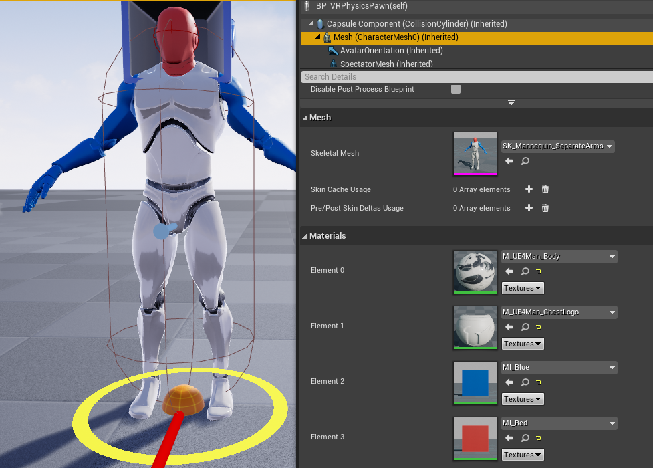
Task: Click the Skin Cache Usage property label
Action: [x=341, y=189]
